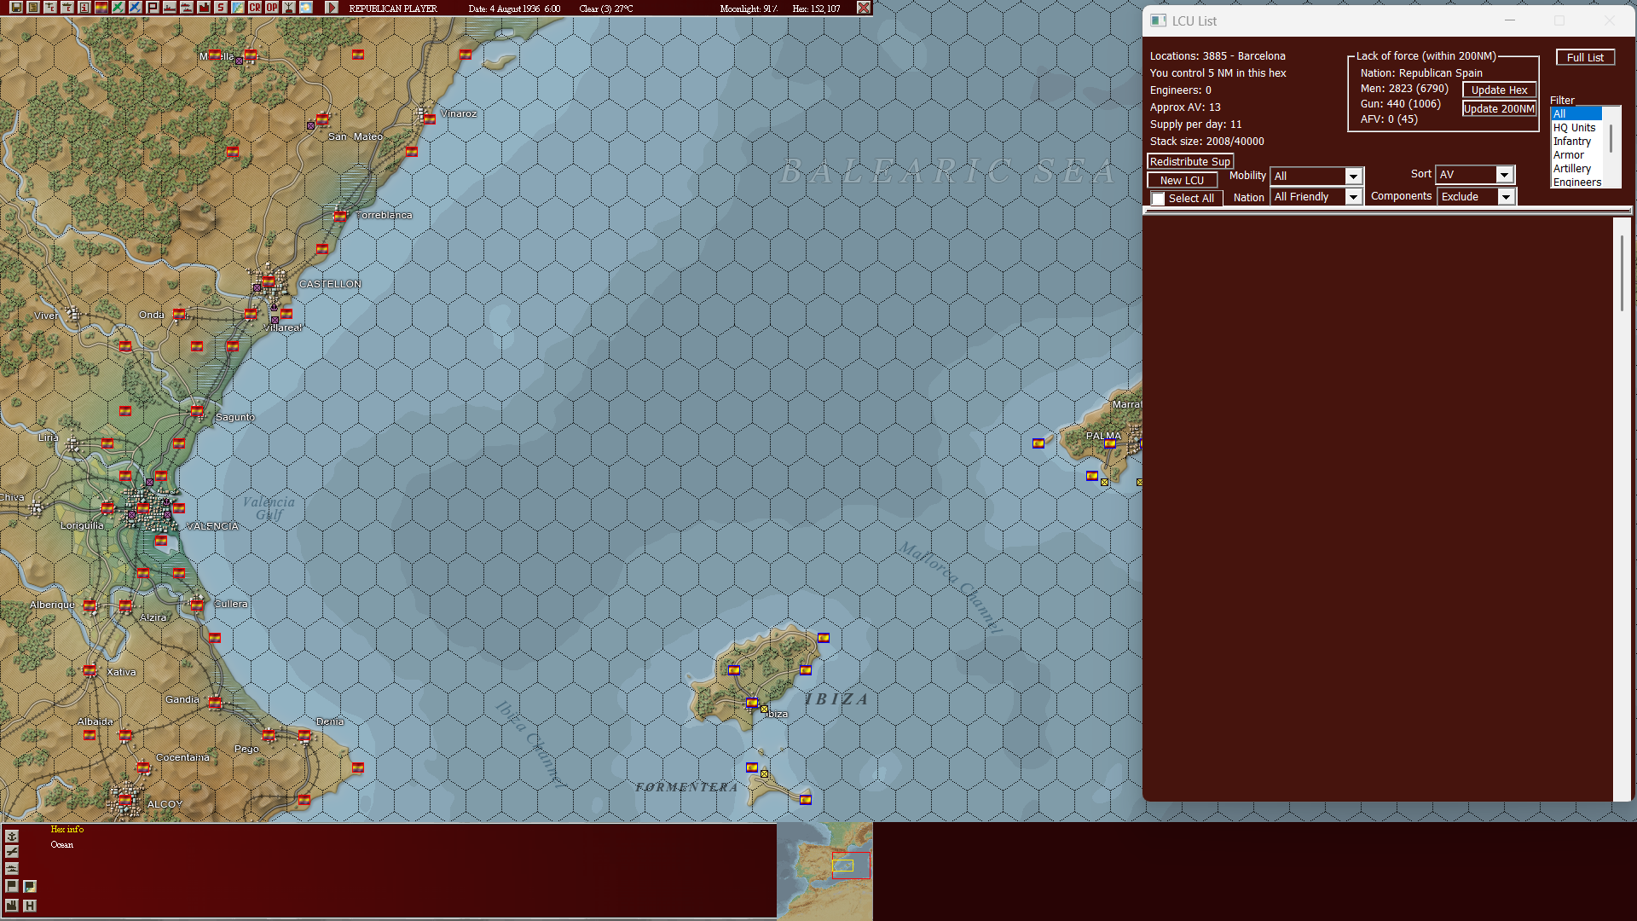The width and height of the screenshot is (1637, 921).
Task: Open the Operations Report via OP icon
Action: click(x=271, y=7)
